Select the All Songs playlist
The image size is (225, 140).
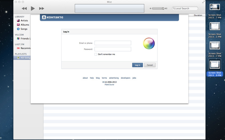[22, 58]
